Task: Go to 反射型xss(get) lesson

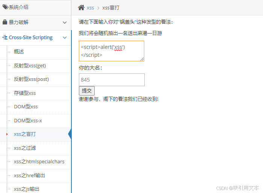Action: pos(30,65)
